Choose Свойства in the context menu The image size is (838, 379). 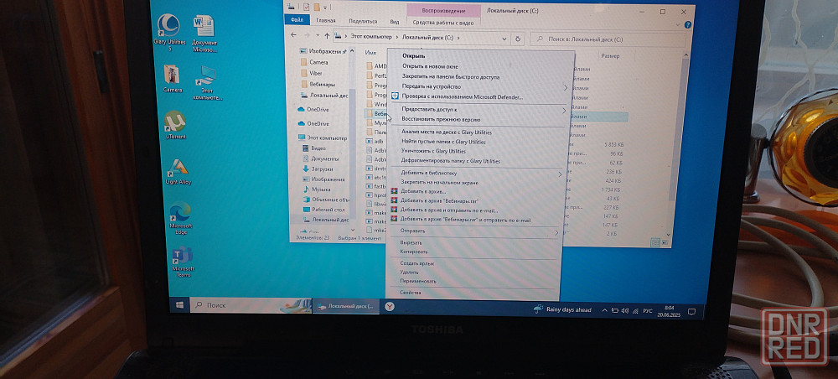(x=410, y=293)
